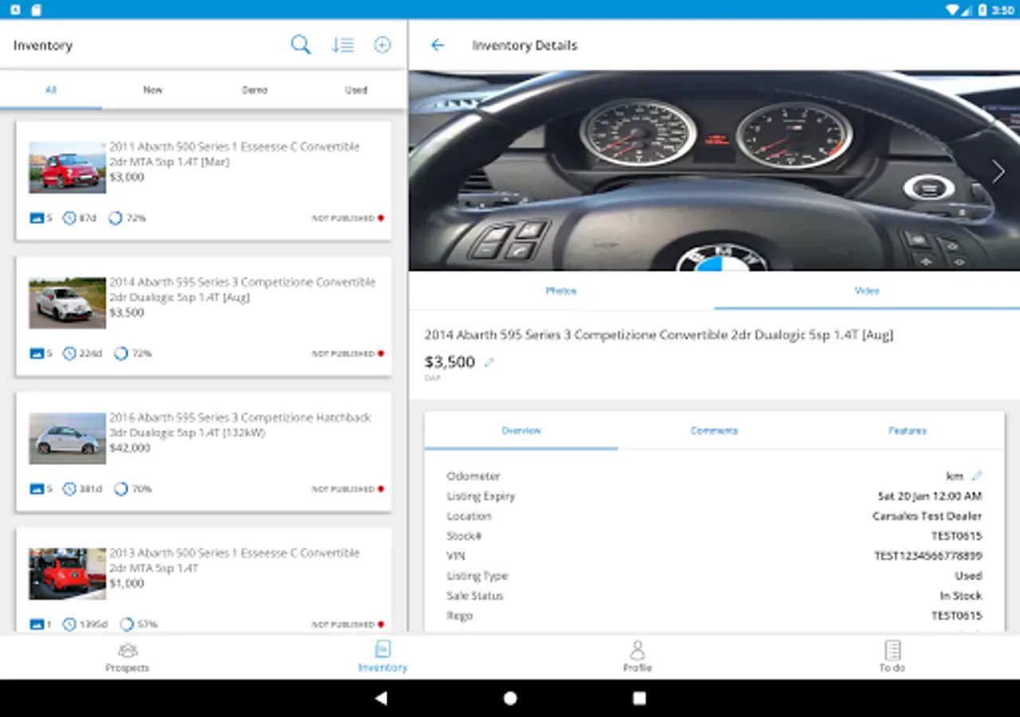
Task: Select the Overview details tab
Action: pos(521,431)
